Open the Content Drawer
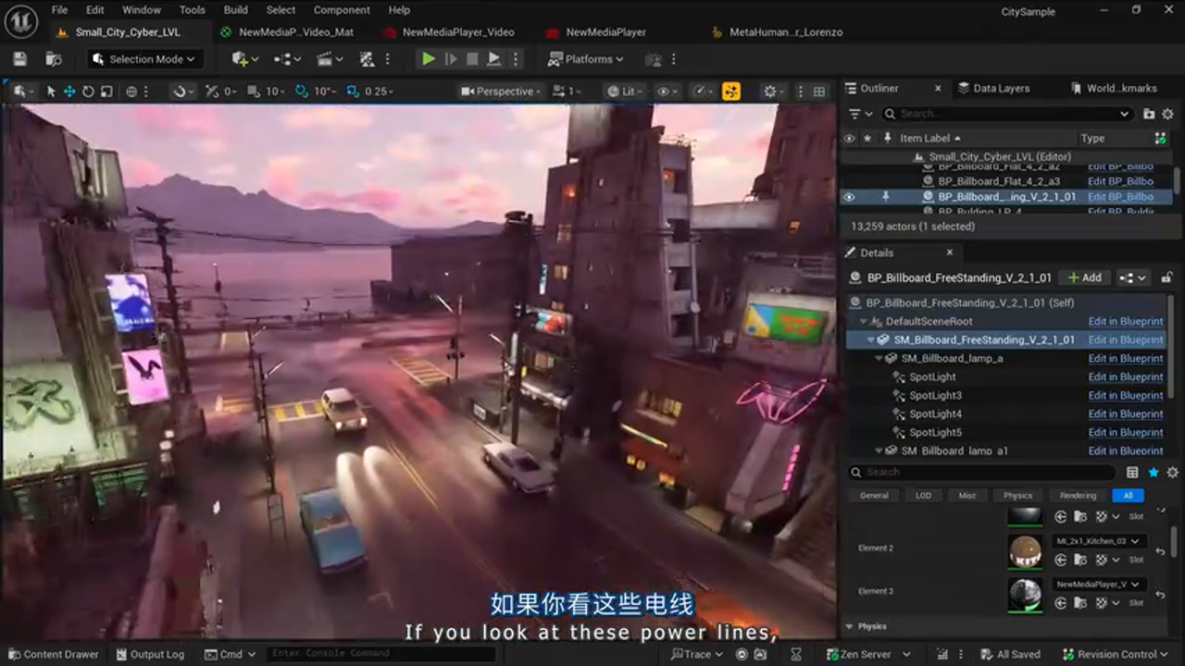Image resolution: width=1185 pixels, height=666 pixels. [53, 654]
